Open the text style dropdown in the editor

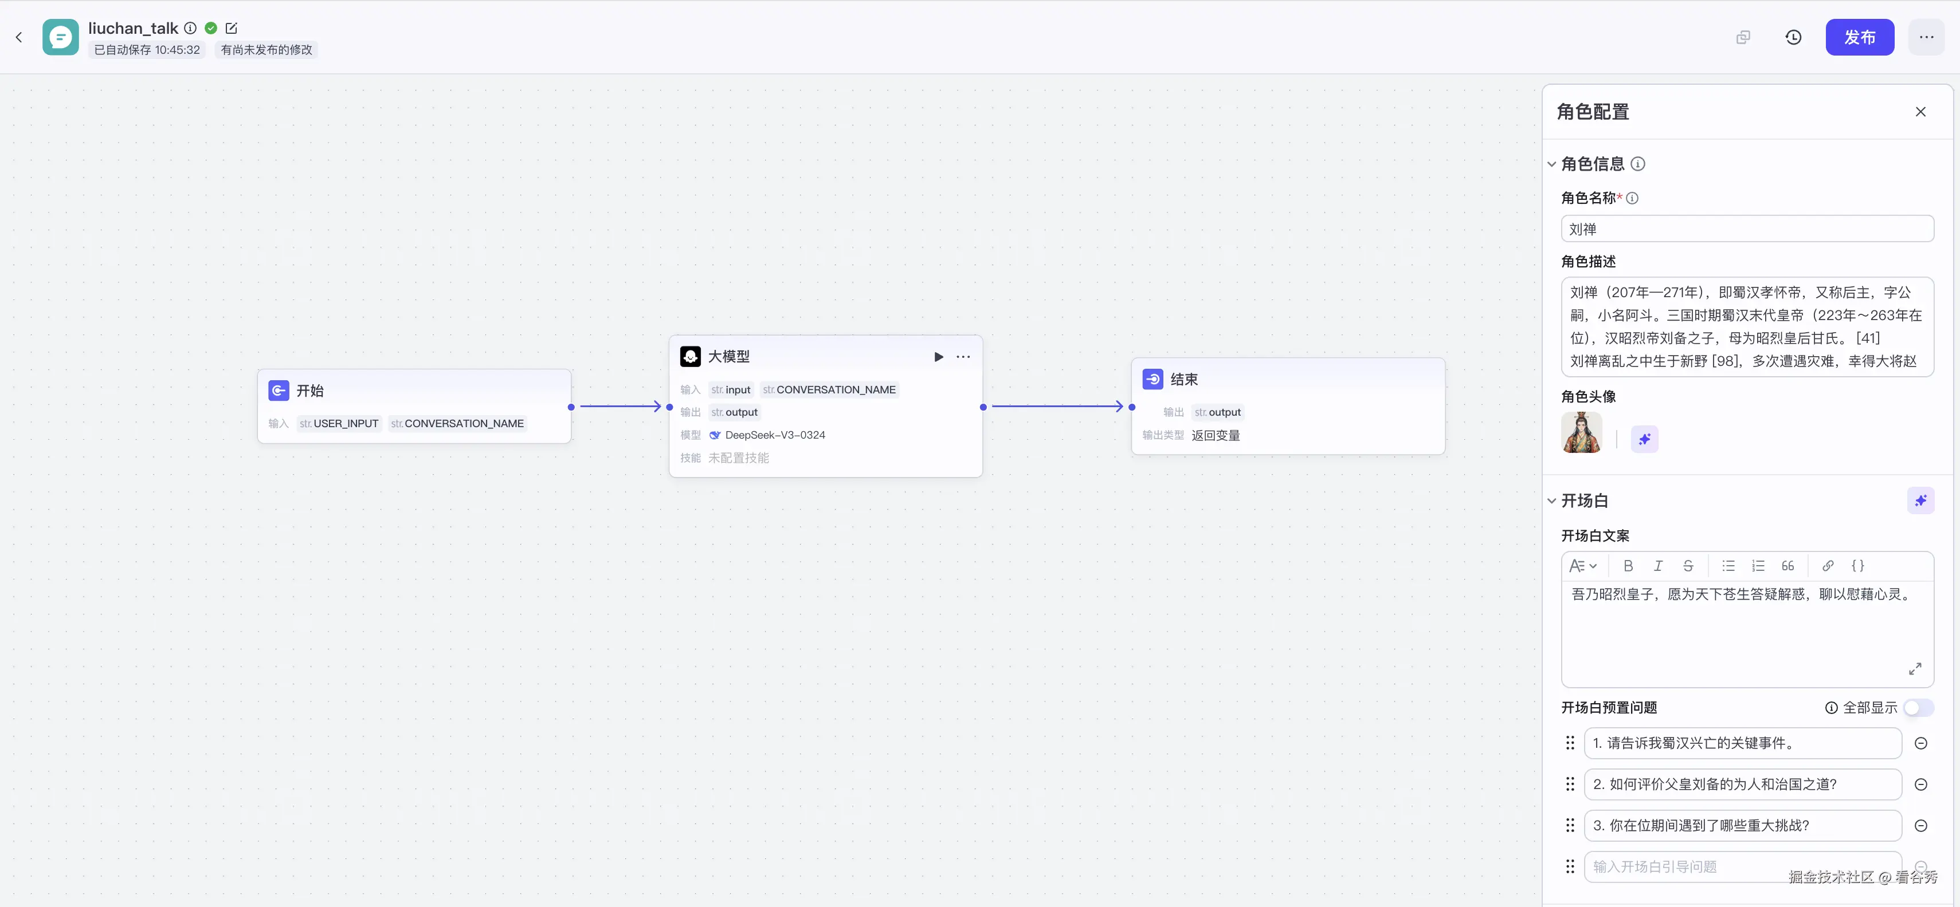1583,566
